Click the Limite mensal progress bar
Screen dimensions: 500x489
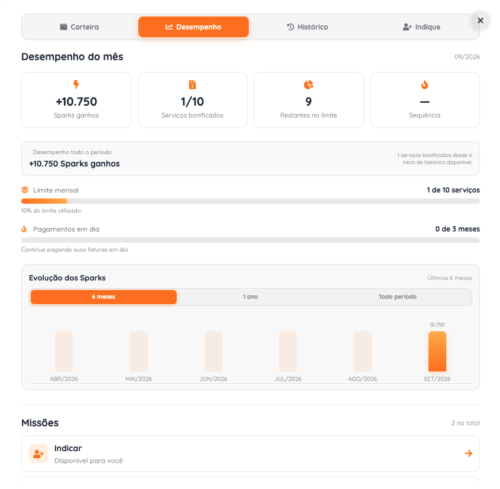251,201
